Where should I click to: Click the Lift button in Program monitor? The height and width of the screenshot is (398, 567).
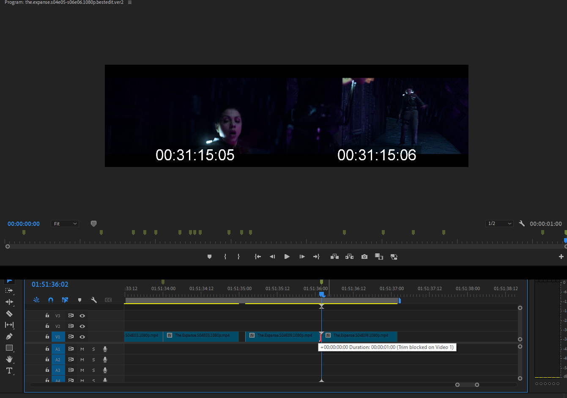pos(334,257)
